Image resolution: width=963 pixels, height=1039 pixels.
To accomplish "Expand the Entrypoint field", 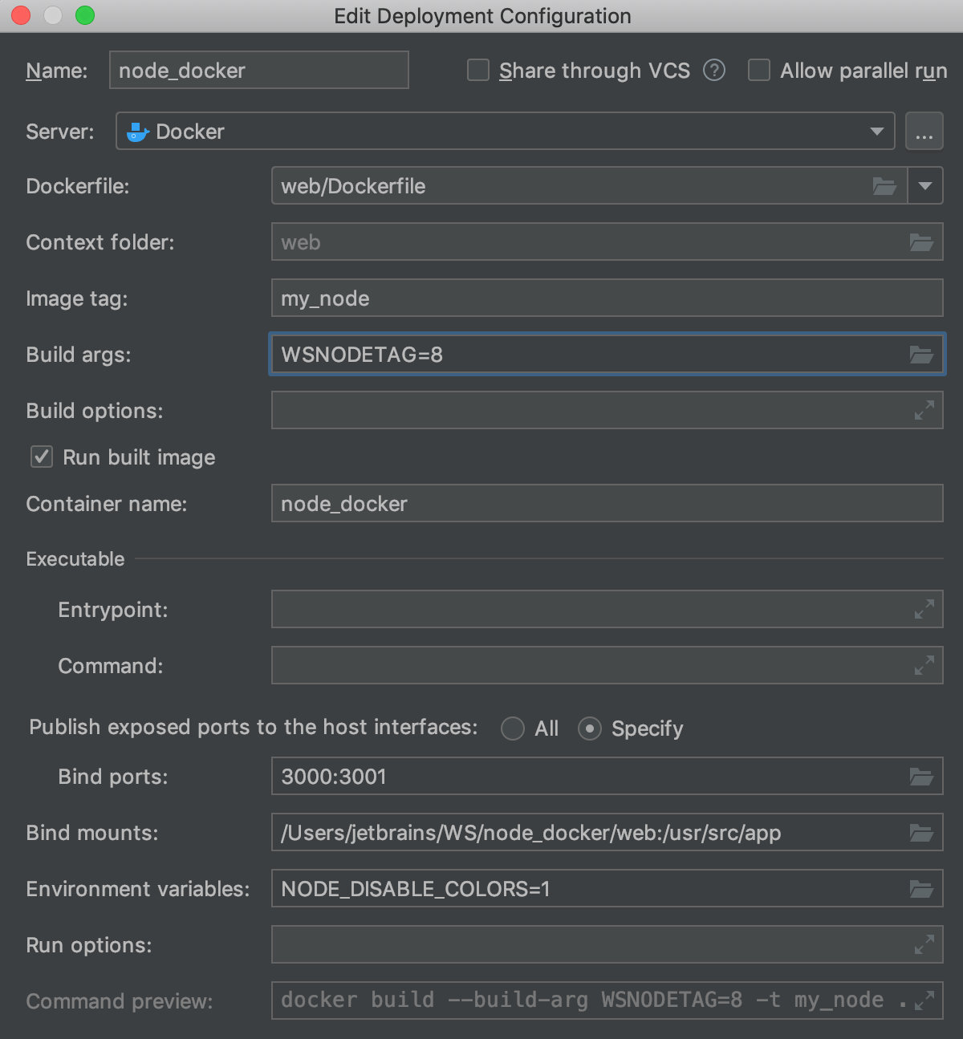I will [924, 610].
